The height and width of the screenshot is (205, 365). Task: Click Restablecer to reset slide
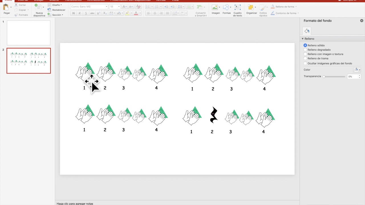pyautogui.click(x=56, y=10)
